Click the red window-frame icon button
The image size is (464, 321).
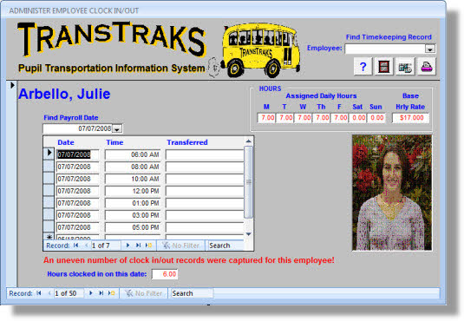[x=384, y=66]
